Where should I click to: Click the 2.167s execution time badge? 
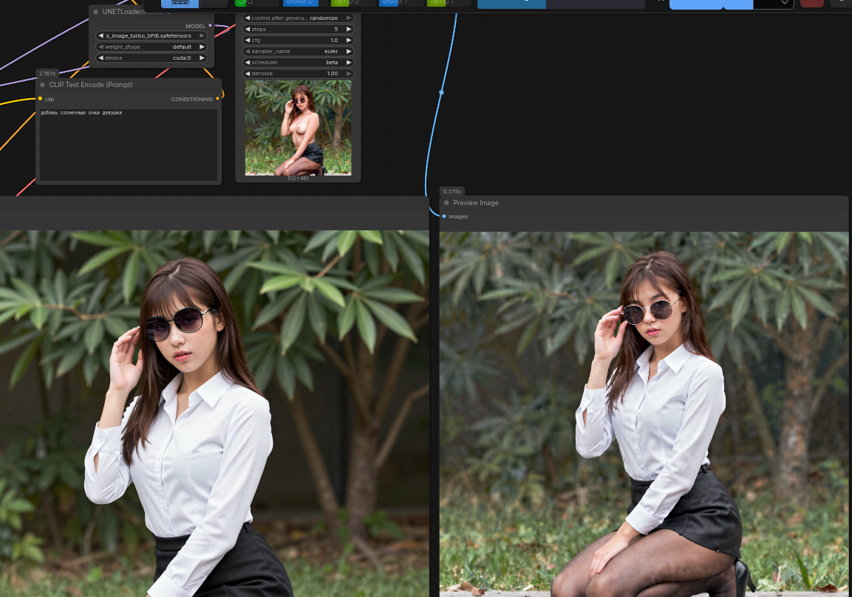pos(47,73)
